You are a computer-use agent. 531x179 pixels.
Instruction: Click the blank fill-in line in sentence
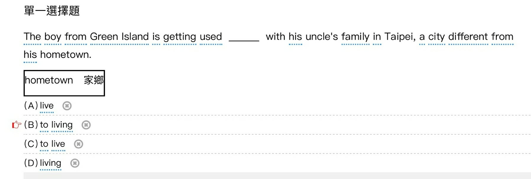pyautogui.click(x=244, y=40)
